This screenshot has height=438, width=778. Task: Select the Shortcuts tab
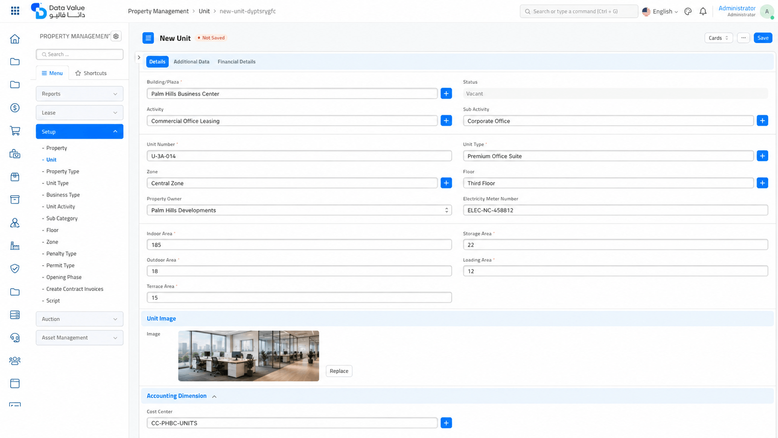(91, 73)
